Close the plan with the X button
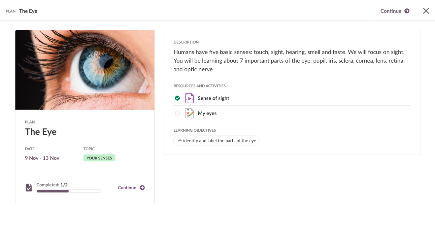The width and height of the screenshot is (435, 251). 426,11
